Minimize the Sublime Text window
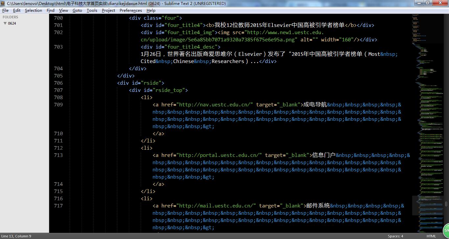 [x=419, y=3]
